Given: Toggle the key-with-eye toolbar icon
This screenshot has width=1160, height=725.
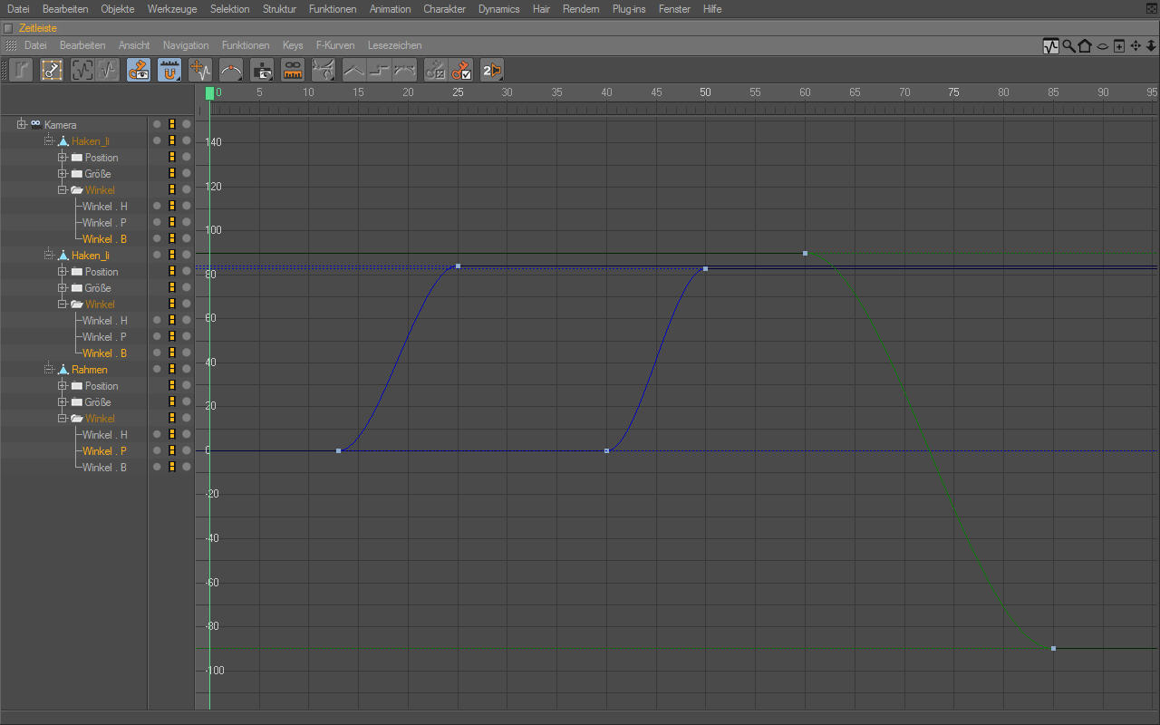Looking at the screenshot, I should coord(139,70).
